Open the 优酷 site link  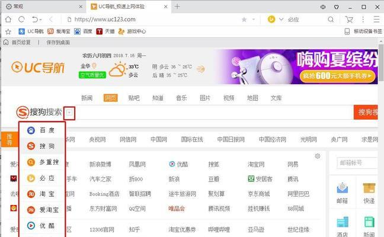178,164
